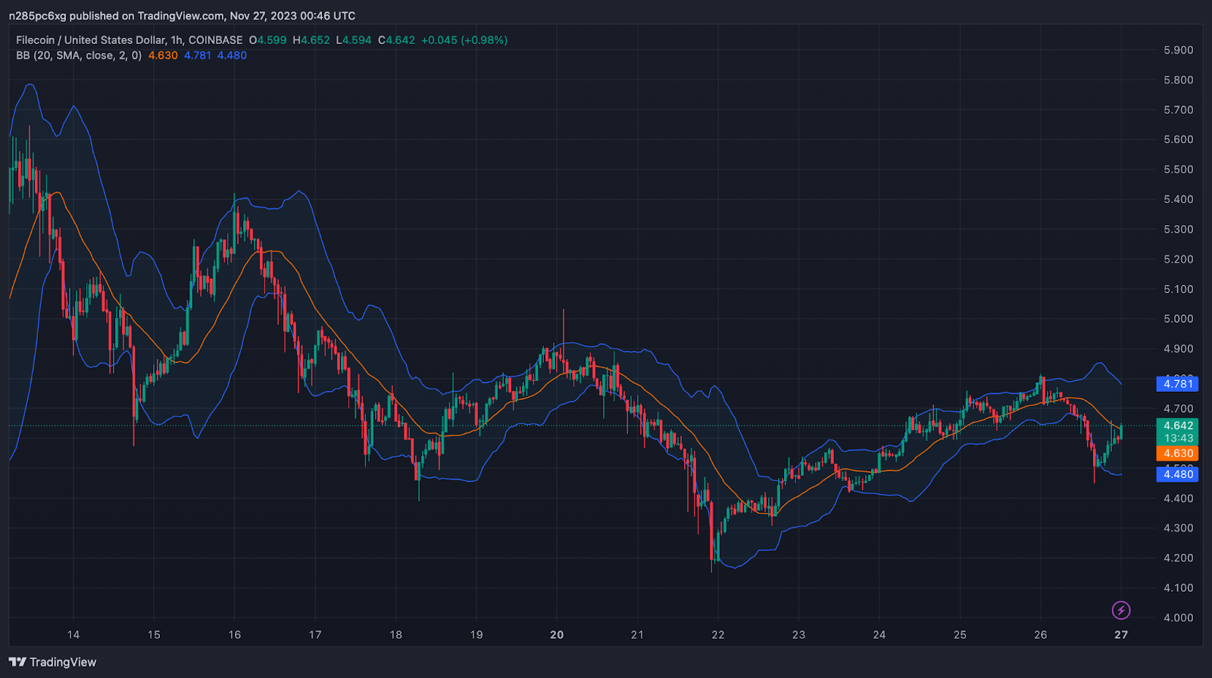Click the blue 4.480 lower band tag
The image size is (1212, 678).
tap(1177, 474)
